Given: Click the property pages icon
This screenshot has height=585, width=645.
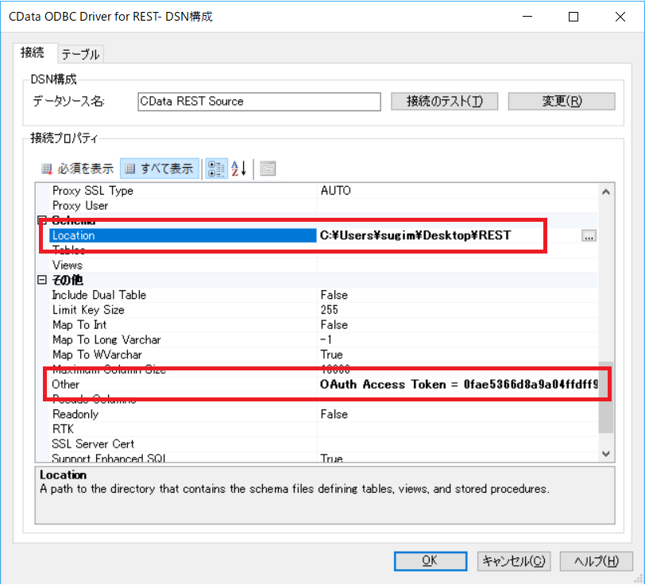Looking at the screenshot, I should click(268, 169).
